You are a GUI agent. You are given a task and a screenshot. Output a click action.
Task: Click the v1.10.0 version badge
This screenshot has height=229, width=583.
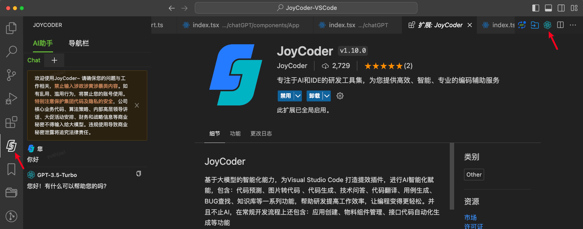coord(353,51)
